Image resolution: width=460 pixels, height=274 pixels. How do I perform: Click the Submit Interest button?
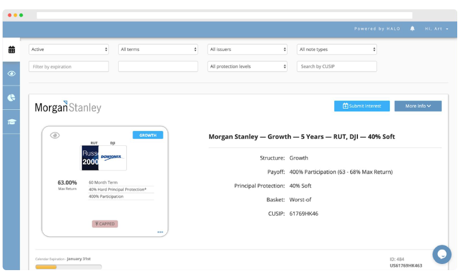pyautogui.click(x=362, y=106)
